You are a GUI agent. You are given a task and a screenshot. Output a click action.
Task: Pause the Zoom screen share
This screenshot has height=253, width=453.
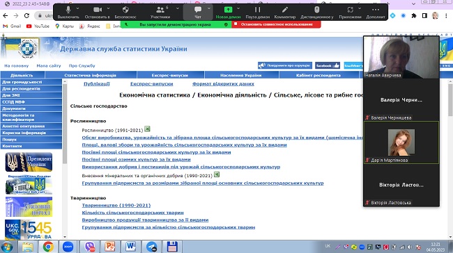pyautogui.click(x=257, y=13)
